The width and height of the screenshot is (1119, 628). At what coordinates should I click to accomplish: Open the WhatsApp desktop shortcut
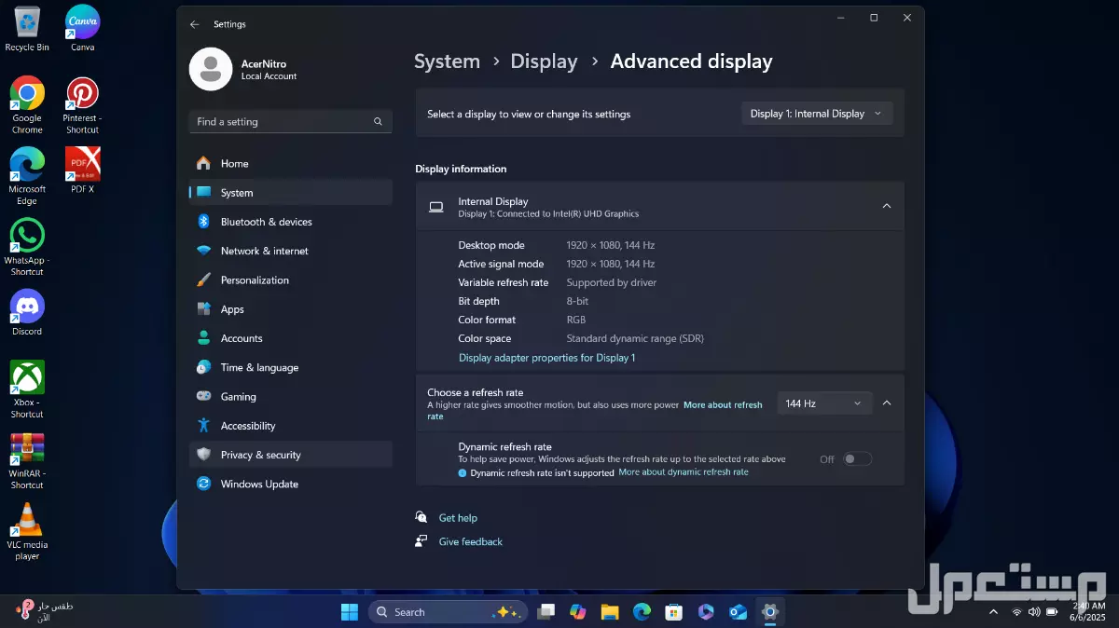(x=27, y=247)
